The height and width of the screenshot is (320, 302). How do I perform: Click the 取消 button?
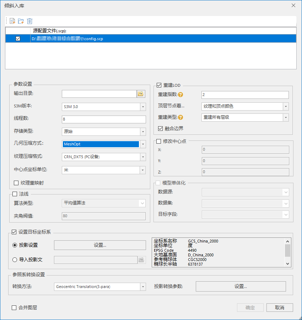[279, 308]
